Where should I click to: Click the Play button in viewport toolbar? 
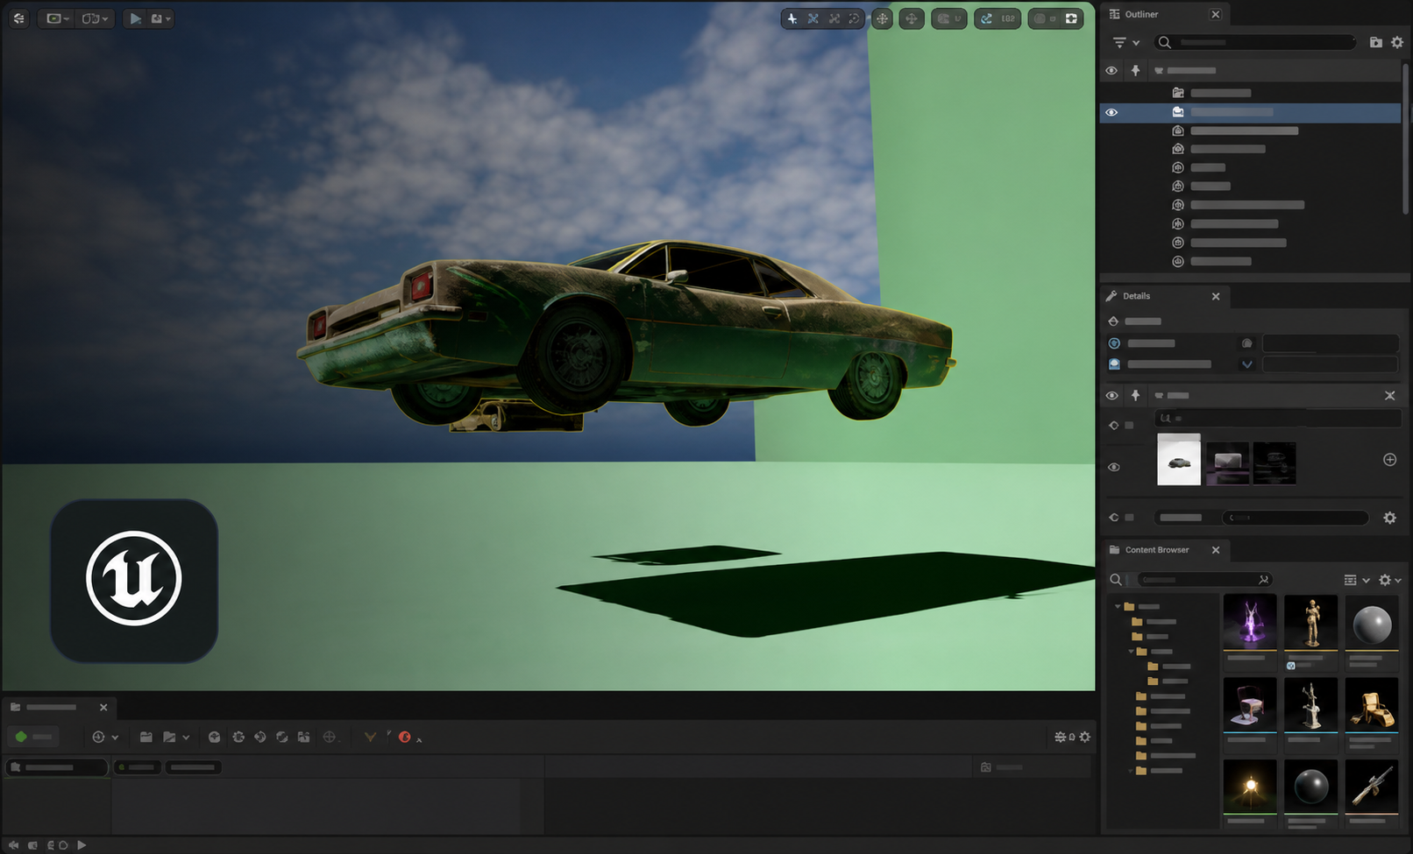click(x=135, y=18)
